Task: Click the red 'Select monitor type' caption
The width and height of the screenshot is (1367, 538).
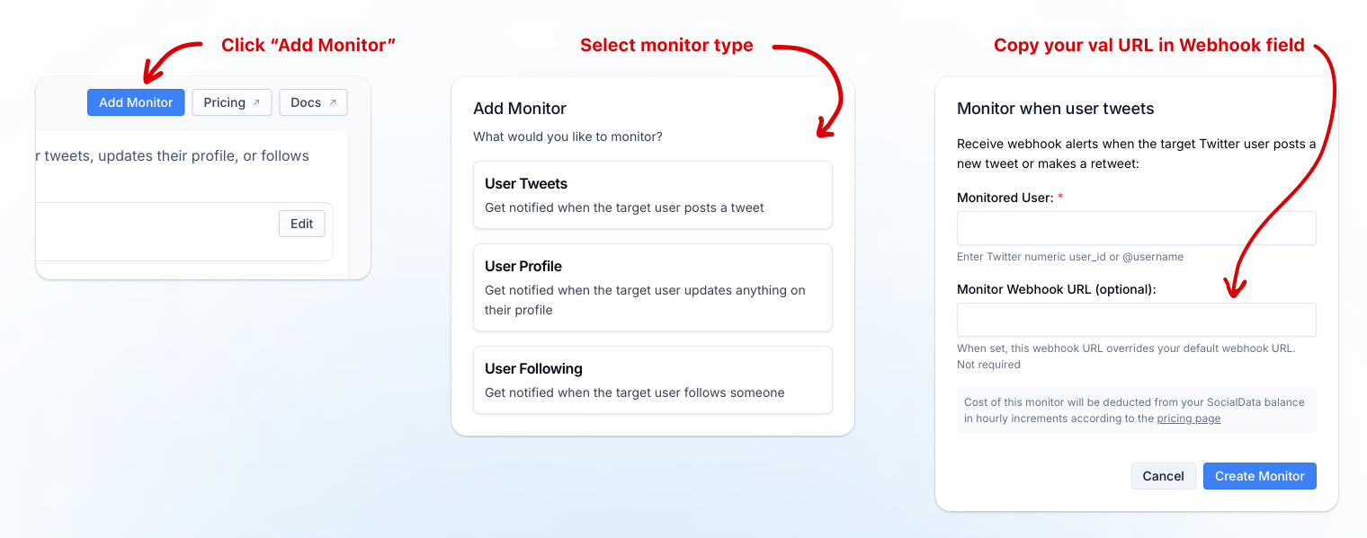Action: [x=666, y=46]
